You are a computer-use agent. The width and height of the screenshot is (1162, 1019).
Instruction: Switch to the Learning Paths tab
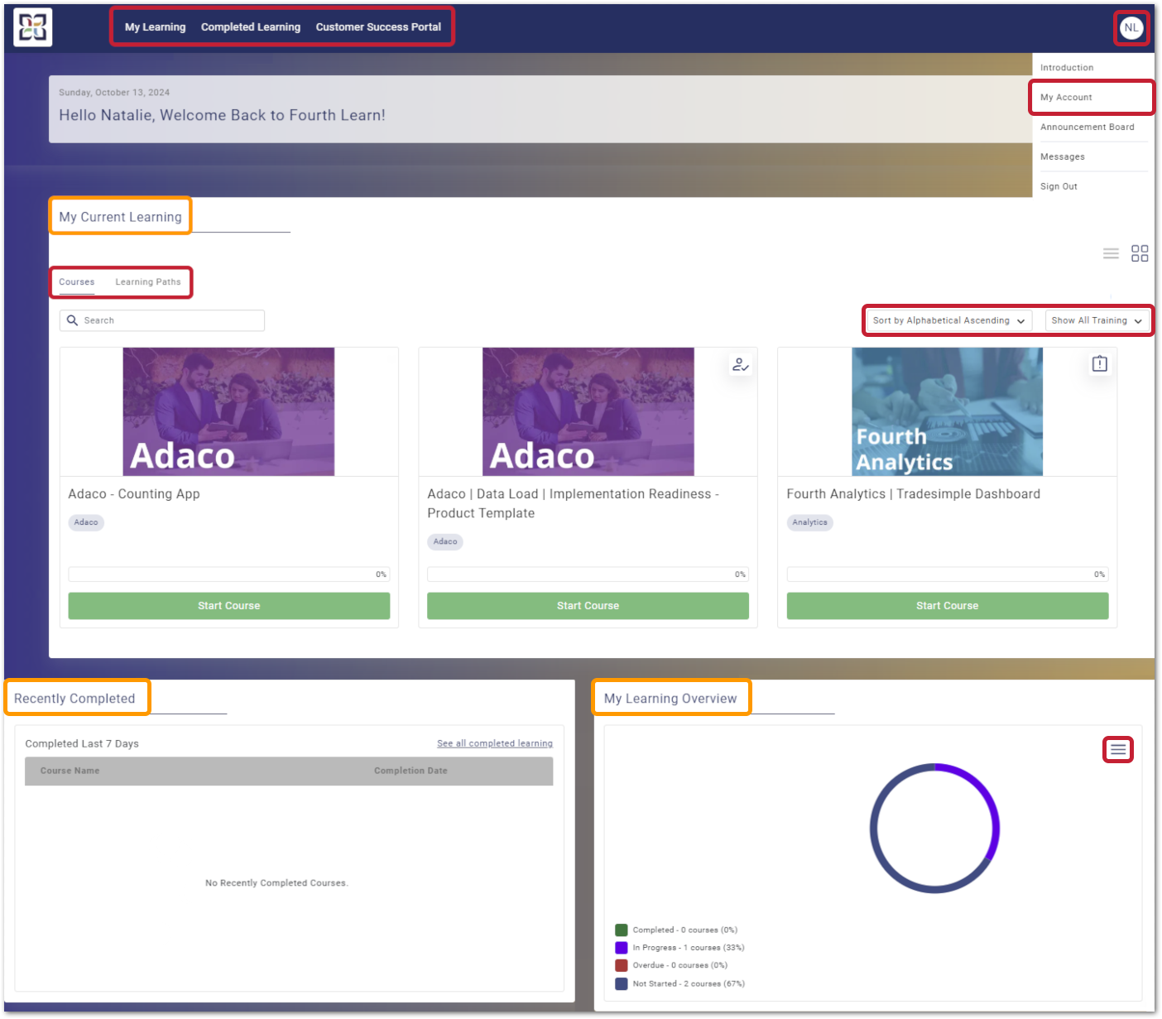148,282
